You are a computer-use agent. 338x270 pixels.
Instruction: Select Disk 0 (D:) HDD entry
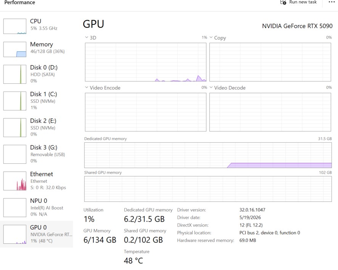click(x=37, y=74)
